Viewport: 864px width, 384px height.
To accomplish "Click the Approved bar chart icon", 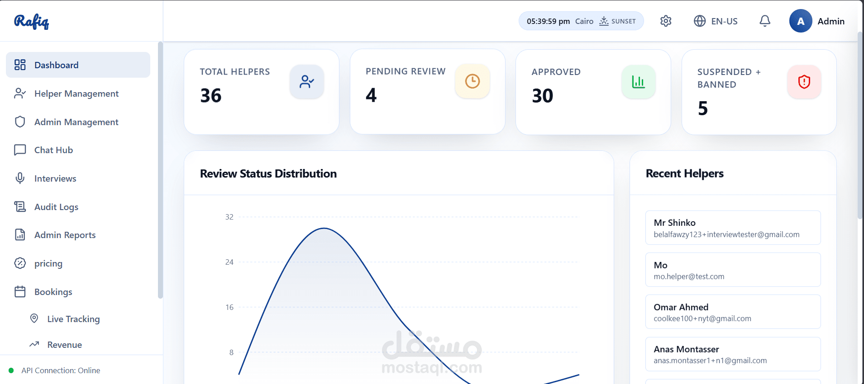I will coord(638,82).
